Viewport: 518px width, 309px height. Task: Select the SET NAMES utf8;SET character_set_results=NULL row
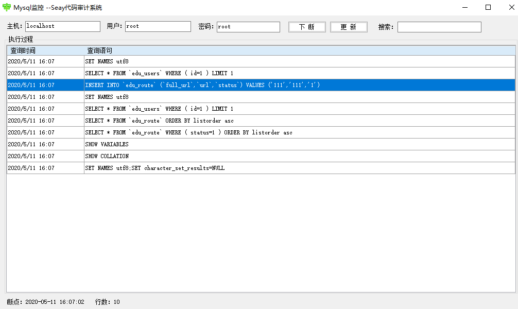click(x=261, y=168)
